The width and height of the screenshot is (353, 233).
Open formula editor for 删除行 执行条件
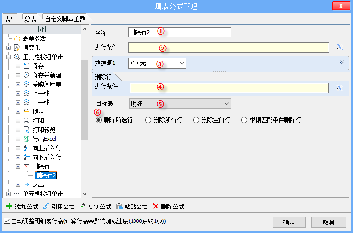[339, 87]
